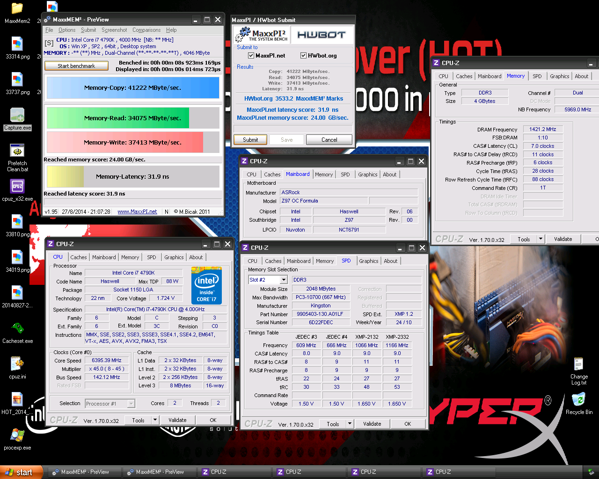Screen dimensions: 599x479
Task: Click the Memory-Write result bar
Action: 133,142
